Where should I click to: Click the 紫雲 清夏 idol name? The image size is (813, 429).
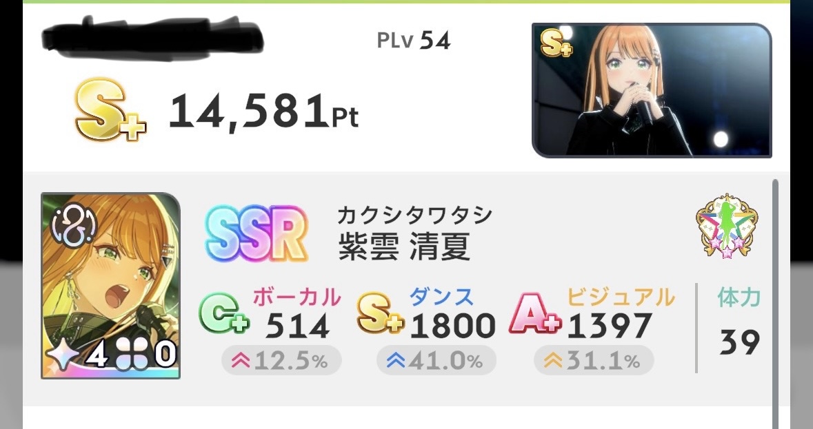click(404, 247)
